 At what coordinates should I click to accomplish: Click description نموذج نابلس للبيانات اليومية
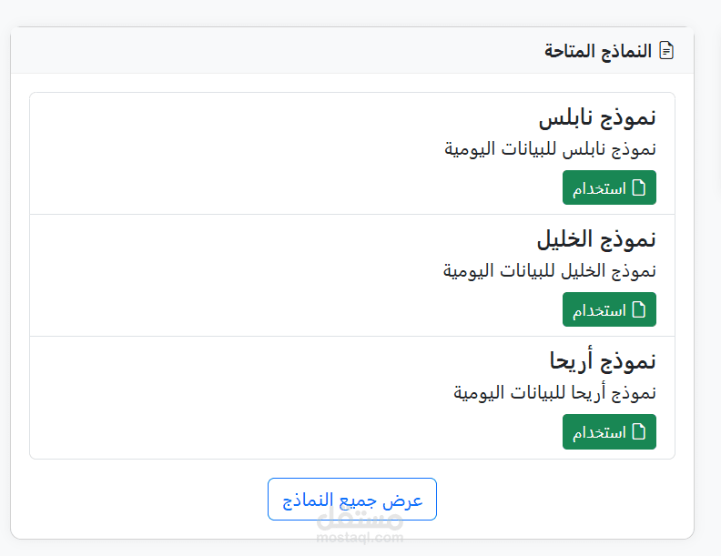(550, 149)
